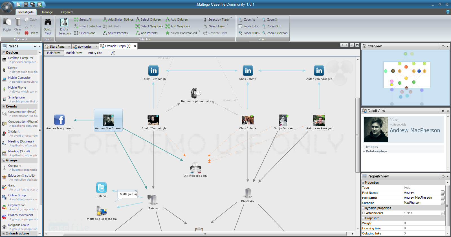Image resolution: width=451 pixels, height=237 pixels.
Task: Collapse the Graph info section
Action: [x=363, y=218]
